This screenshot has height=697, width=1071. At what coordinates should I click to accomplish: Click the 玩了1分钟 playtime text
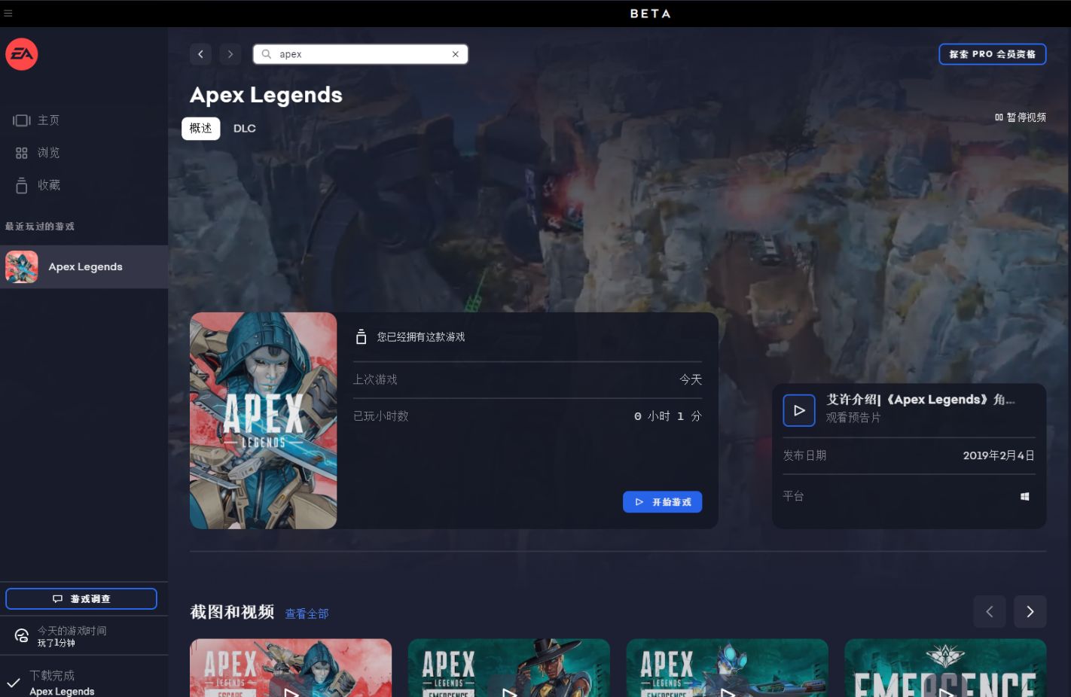click(56, 644)
